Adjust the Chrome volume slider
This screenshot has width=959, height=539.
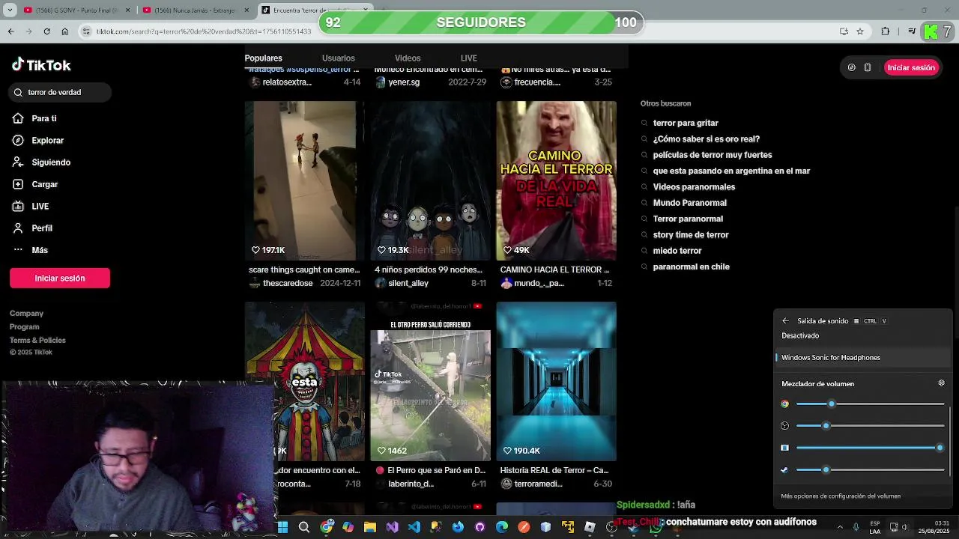(x=870, y=404)
